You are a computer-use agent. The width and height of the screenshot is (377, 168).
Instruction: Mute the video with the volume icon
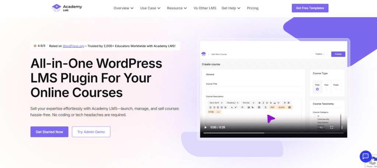[321, 127]
